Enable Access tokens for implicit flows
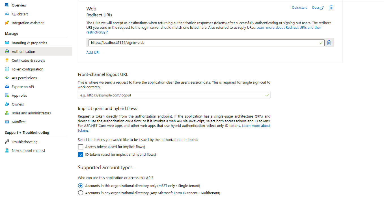384x199 pixels. (x=81, y=147)
